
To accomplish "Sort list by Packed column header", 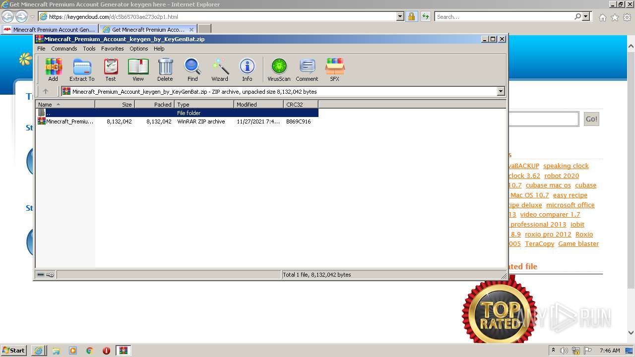I will click(x=154, y=104).
